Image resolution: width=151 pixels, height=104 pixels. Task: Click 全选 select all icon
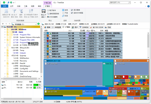(63, 10)
